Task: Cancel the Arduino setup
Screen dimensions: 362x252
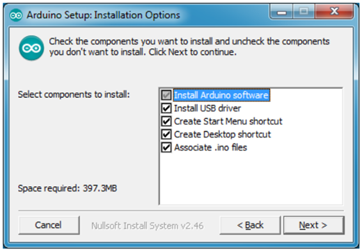Action: coord(49,225)
